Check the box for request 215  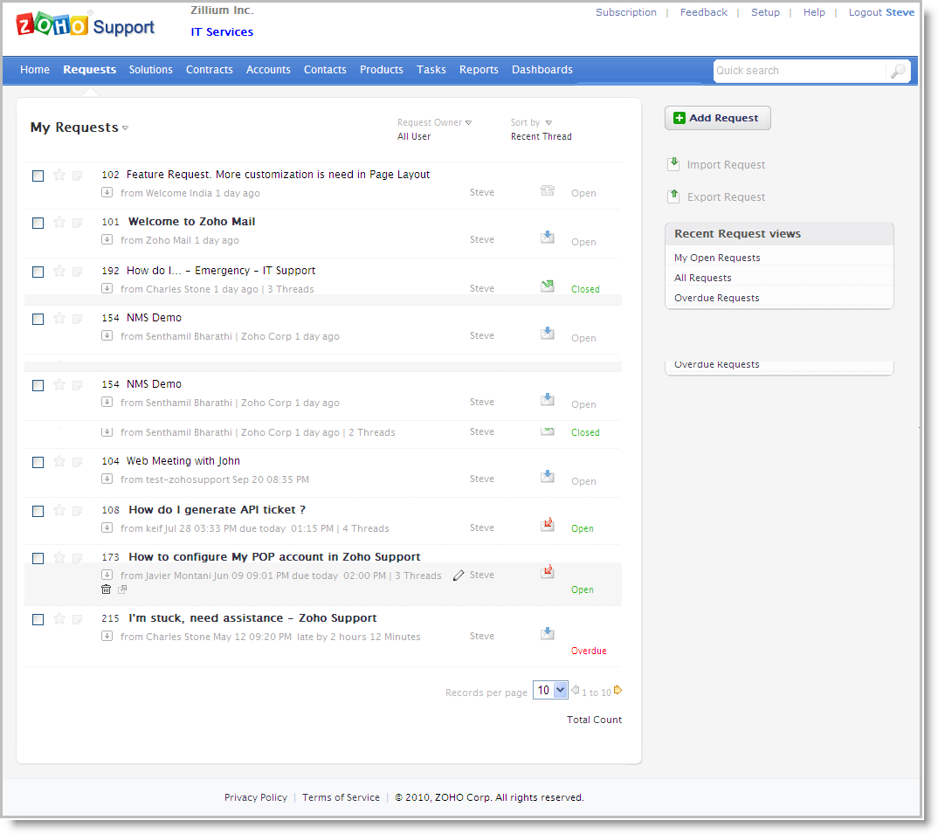[38, 620]
